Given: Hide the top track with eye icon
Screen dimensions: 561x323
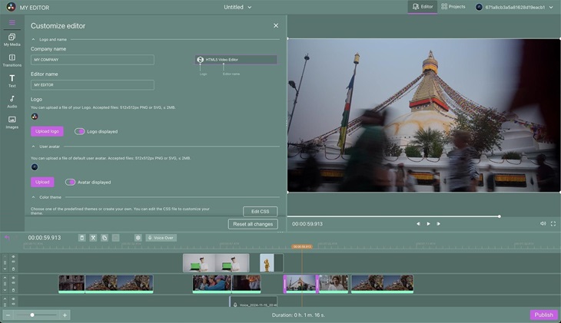Looking at the screenshot, I should [13, 257].
